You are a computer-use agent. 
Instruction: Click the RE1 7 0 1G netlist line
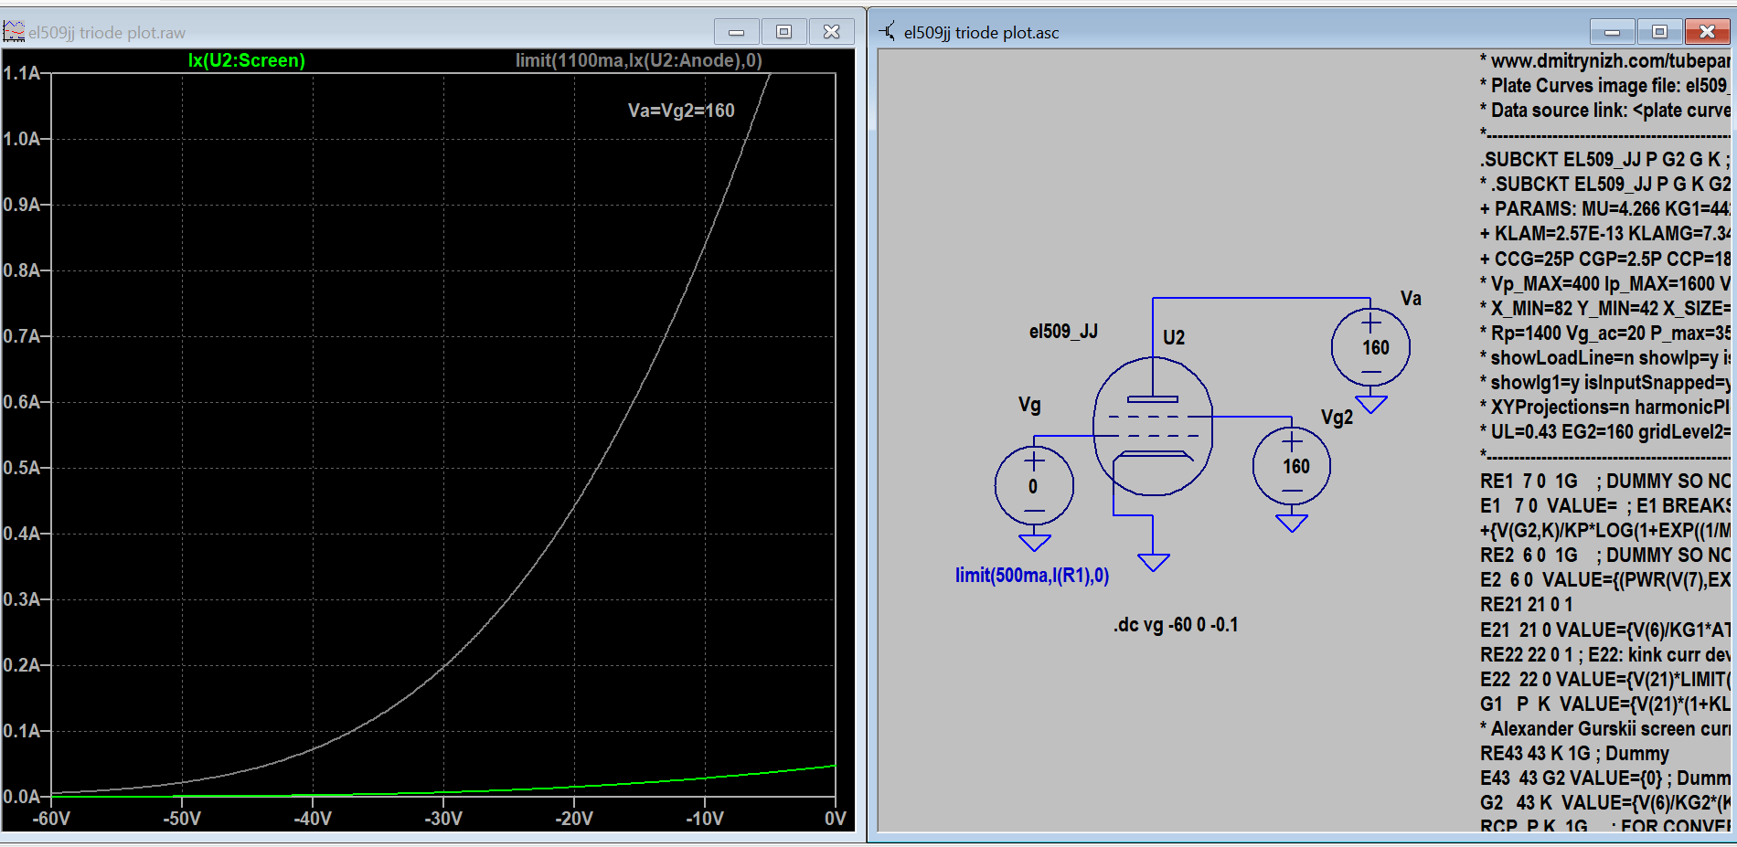tap(1605, 482)
